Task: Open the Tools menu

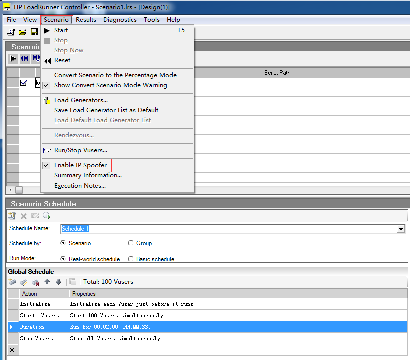Action: (152, 20)
